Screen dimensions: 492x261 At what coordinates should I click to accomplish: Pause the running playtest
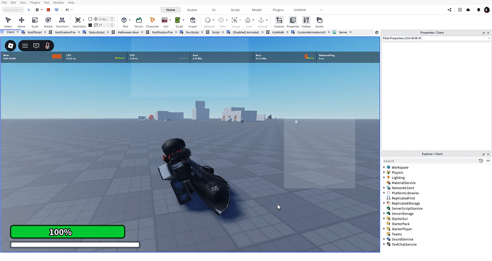(37, 10)
